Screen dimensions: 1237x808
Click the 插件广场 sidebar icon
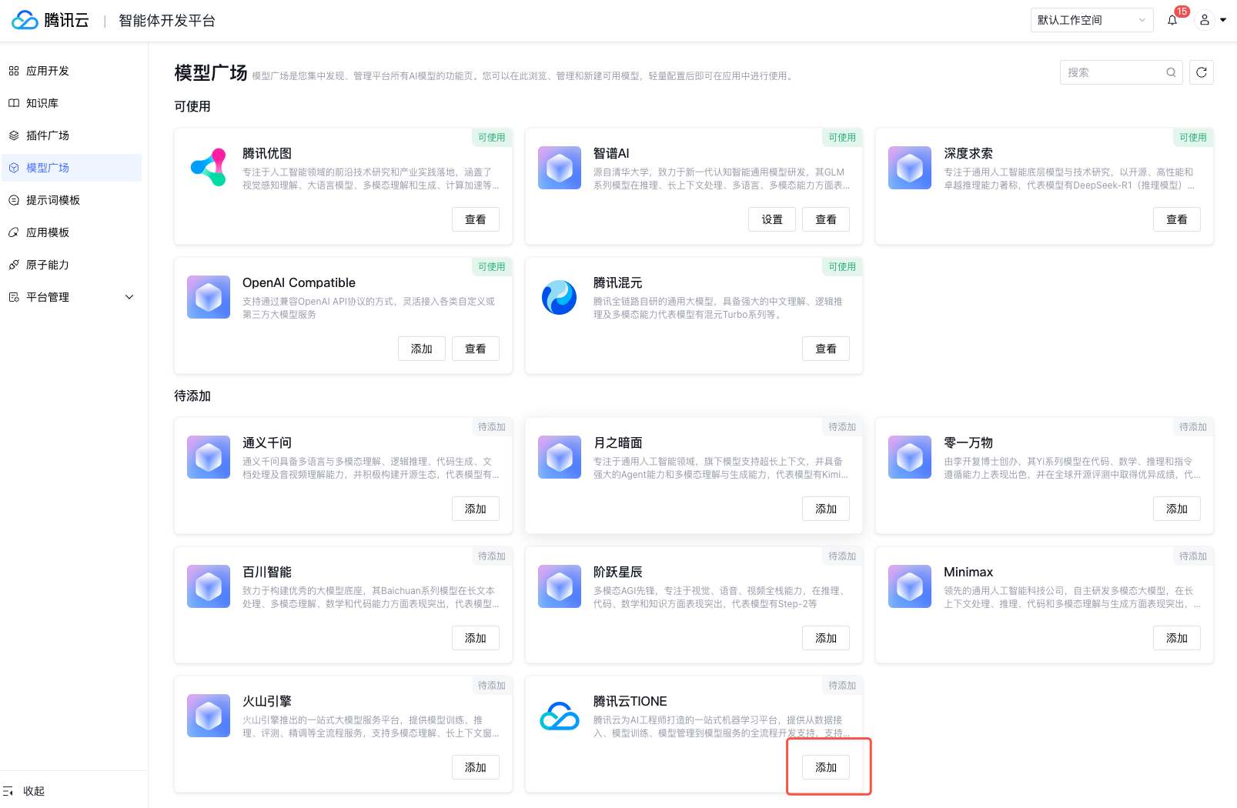[14, 135]
